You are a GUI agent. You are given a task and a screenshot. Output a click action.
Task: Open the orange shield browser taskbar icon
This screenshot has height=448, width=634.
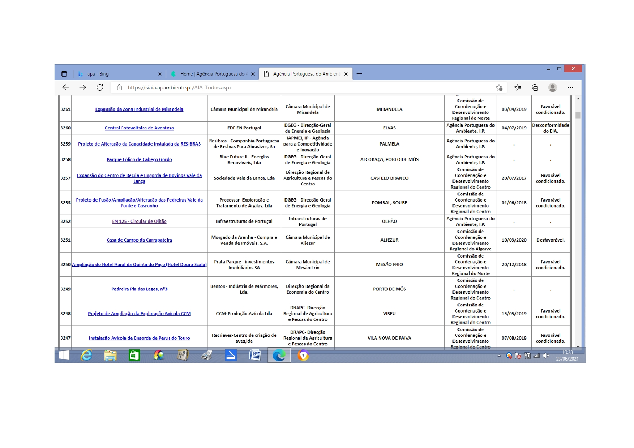pyautogui.click(x=303, y=356)
